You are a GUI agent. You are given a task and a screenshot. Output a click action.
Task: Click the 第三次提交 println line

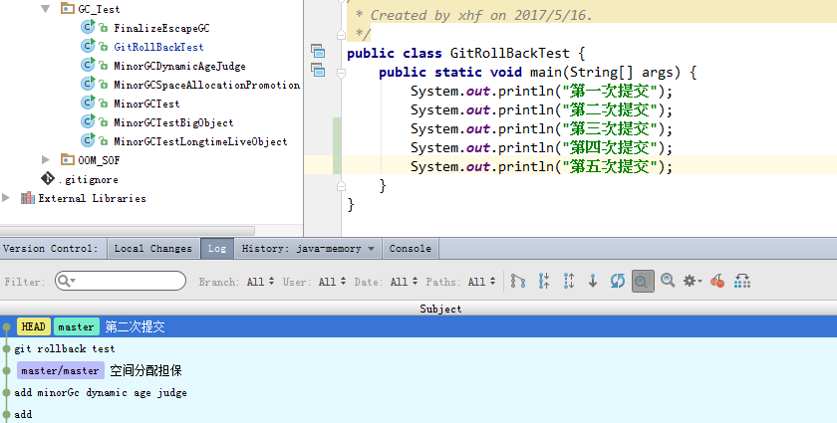(541, 128)
